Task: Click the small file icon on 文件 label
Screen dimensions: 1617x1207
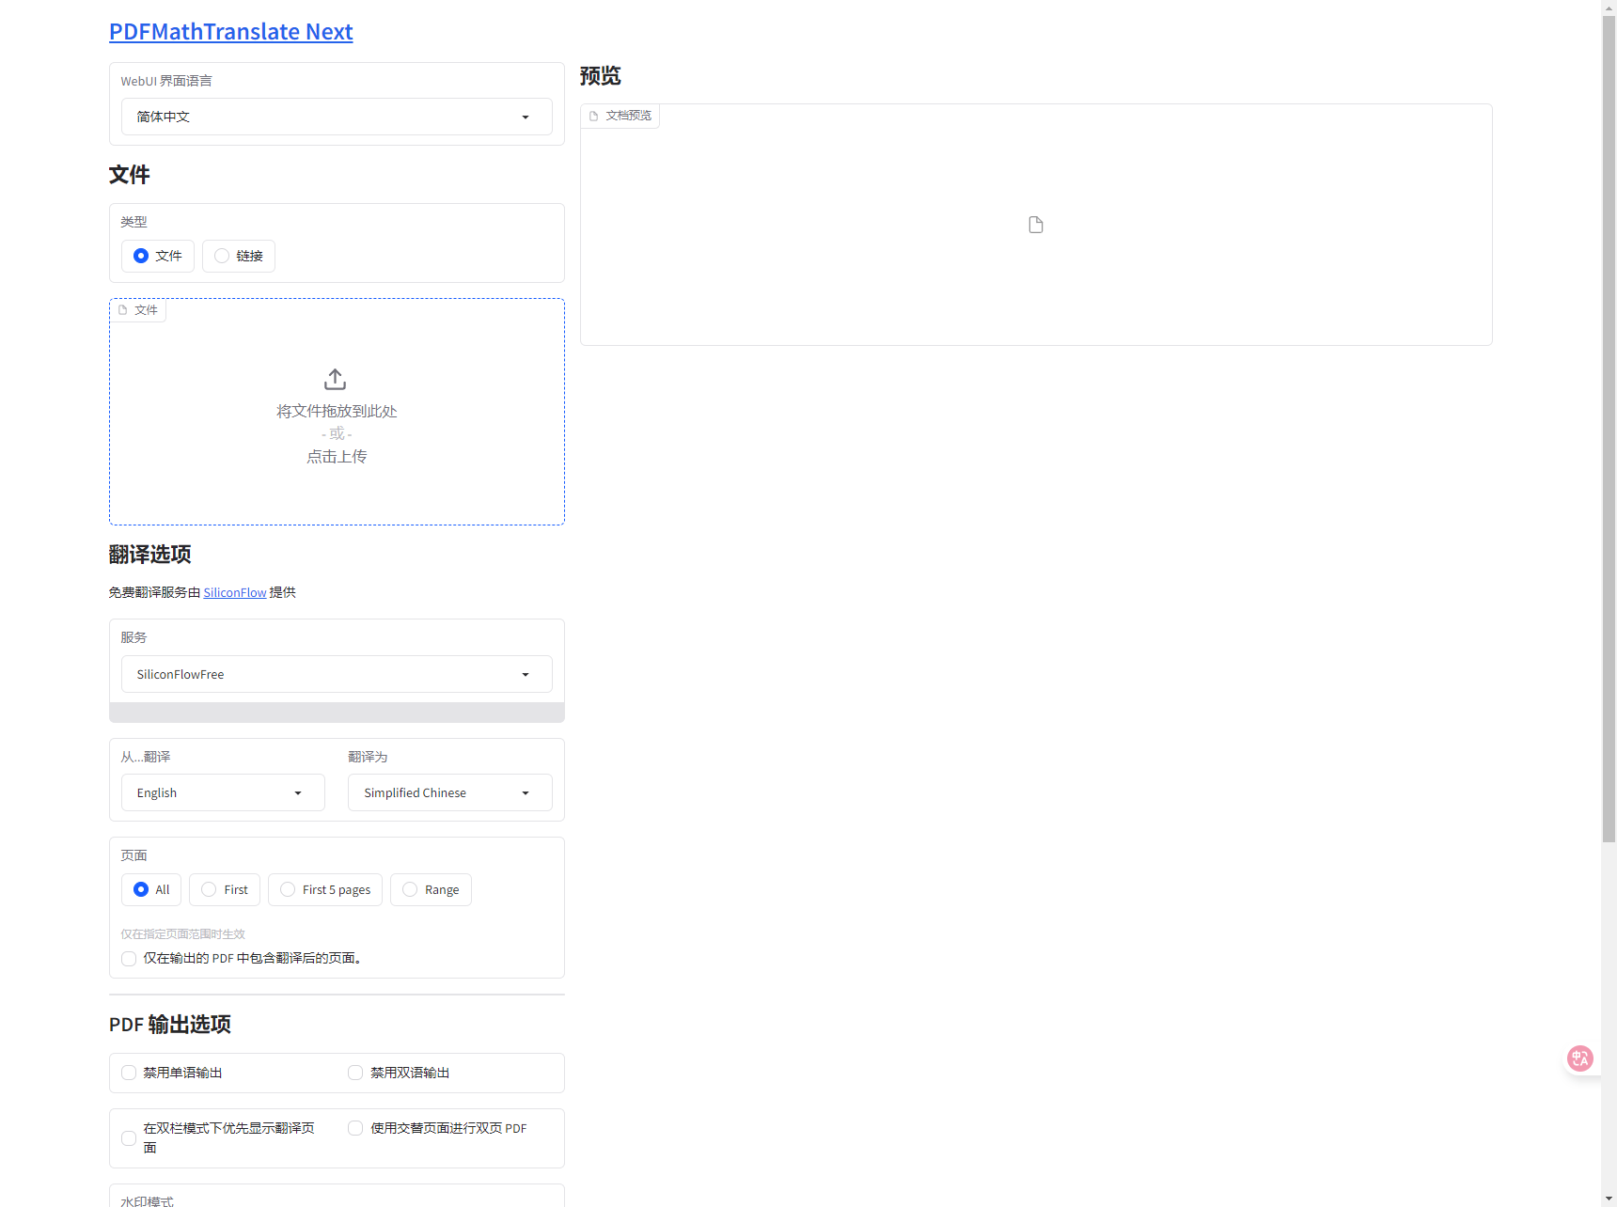Action: pos(123,310)
